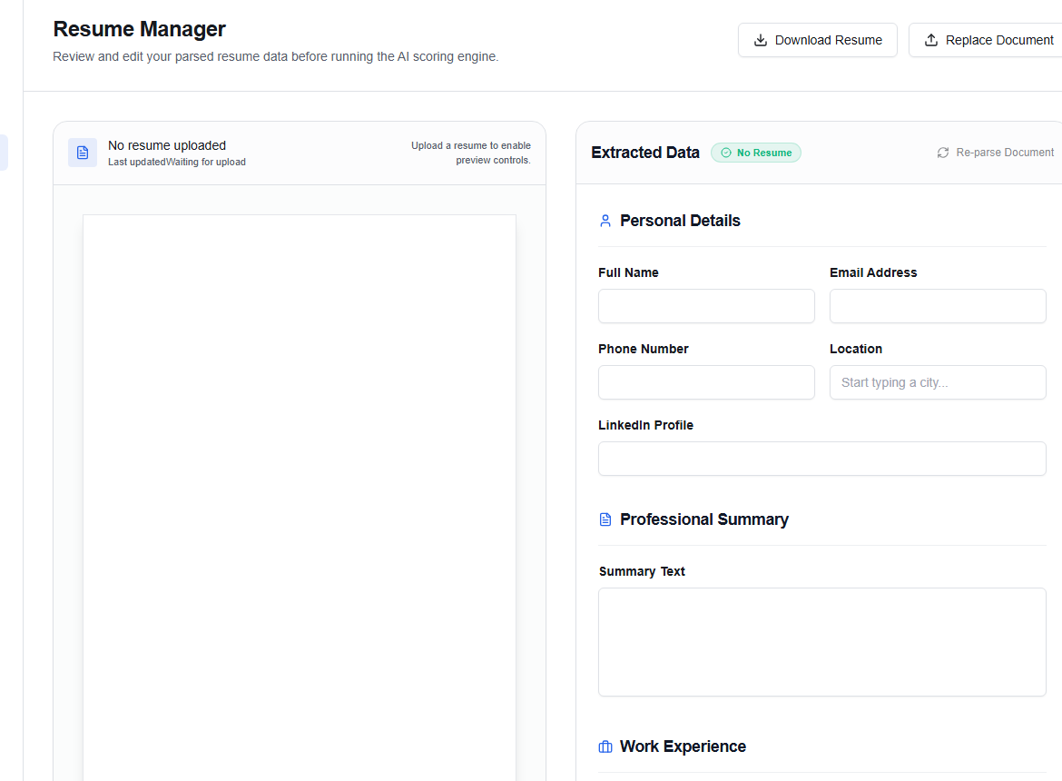1062x781 pixels.
Task: Click the document icon beside Professional Summary
Action: click(605, 519)
